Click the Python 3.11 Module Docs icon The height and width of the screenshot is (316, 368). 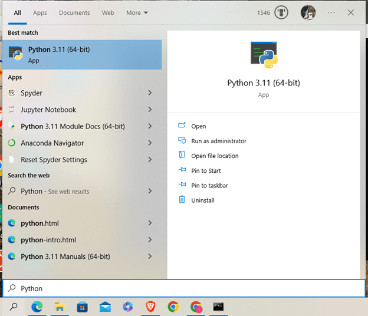(12, 126)
